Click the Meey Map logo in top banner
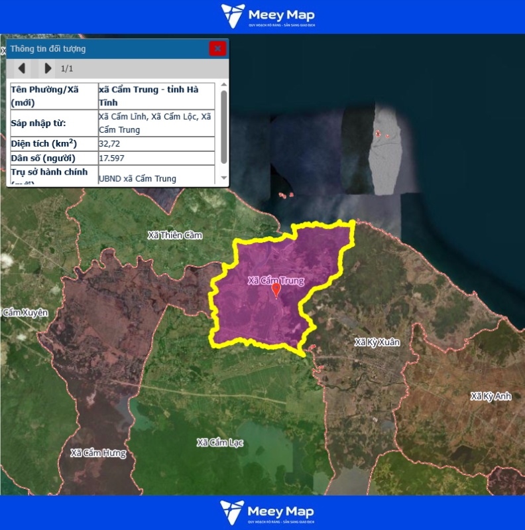Screen dimensions: 525x530 click(x=268, y=16)
